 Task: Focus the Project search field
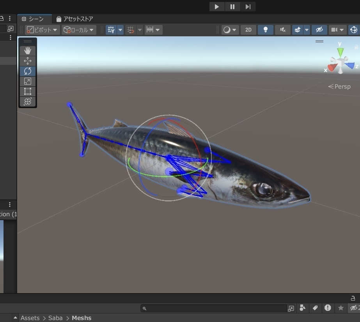point(213,308)
